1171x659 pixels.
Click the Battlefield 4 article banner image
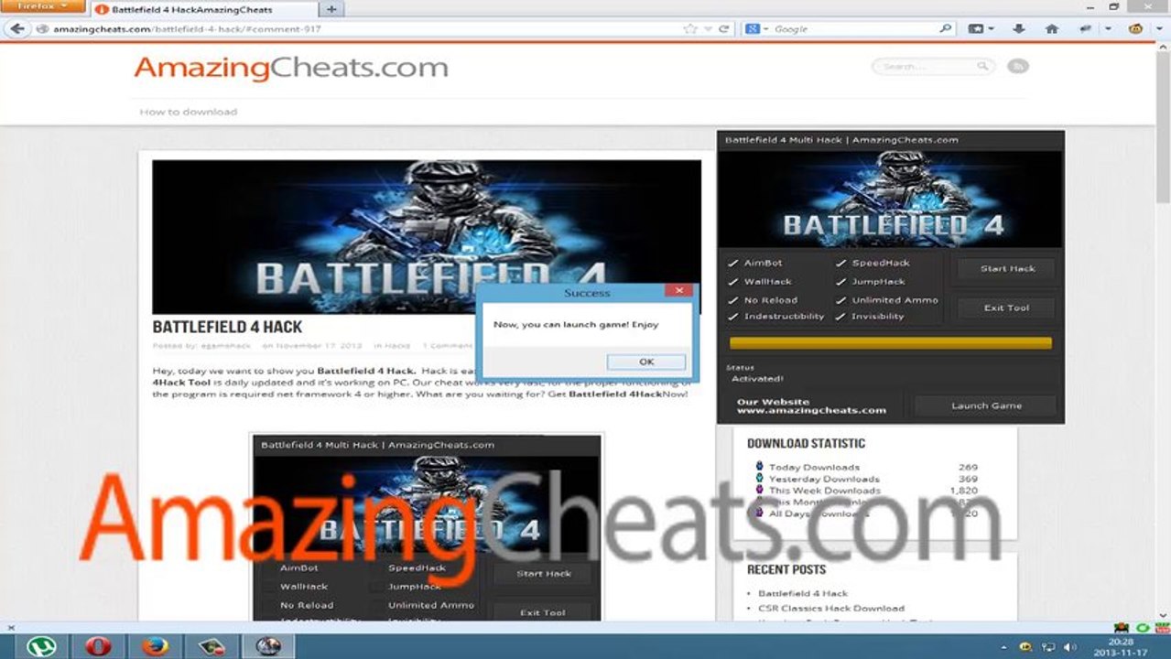pyautogui.click(x=427, y=237)
